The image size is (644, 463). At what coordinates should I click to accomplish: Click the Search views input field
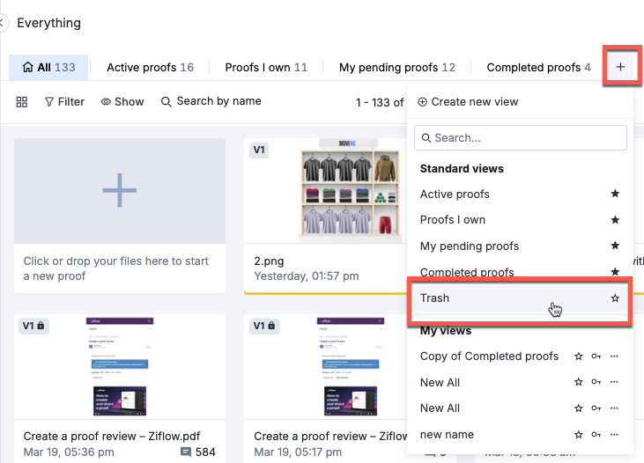(521, 138)
